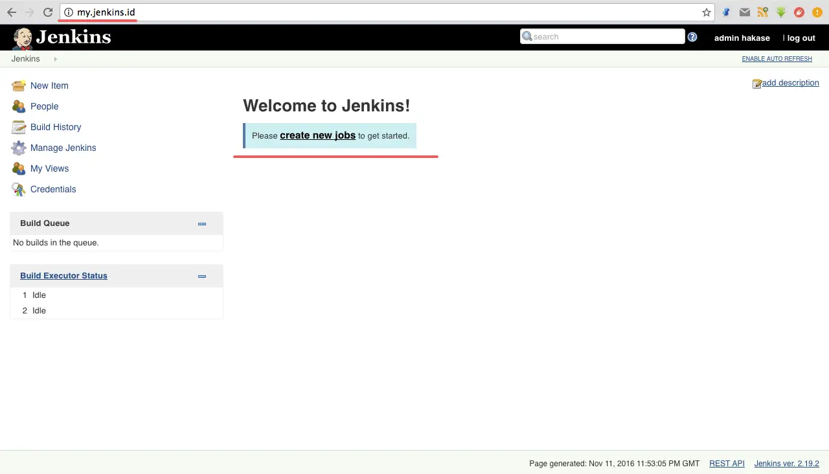829x474 pixels.
Task: Click executor 1 Idle row
Action: click(117, 295)
